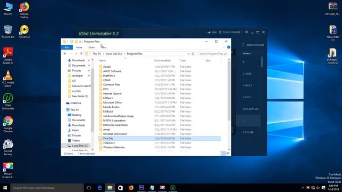Enable the Batch Uninstall checkbox

(244, 45)
